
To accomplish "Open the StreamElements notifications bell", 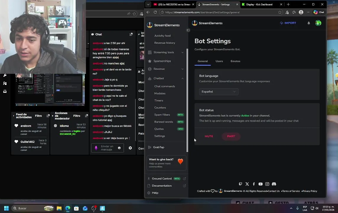I will pos(309,23).
